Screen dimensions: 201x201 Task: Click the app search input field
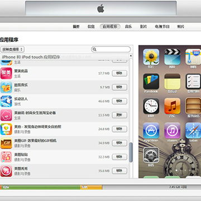[111, 50]
